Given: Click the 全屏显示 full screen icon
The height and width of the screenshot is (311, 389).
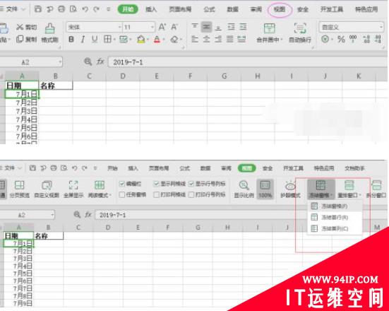Looking at the screenshot, I should pos(73,189).
